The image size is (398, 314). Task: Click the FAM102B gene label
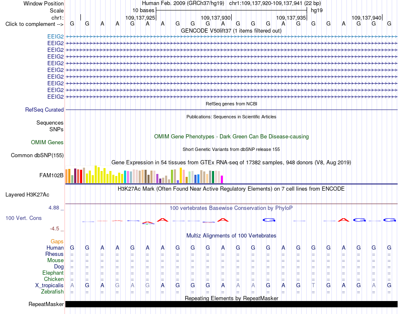(x=52, y=175)
